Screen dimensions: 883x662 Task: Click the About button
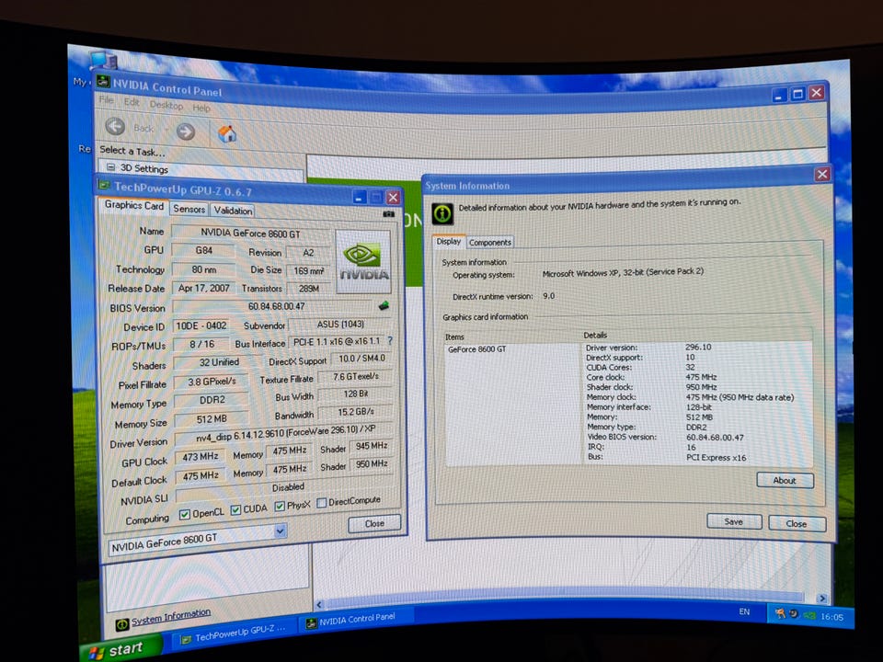[785, 480]
